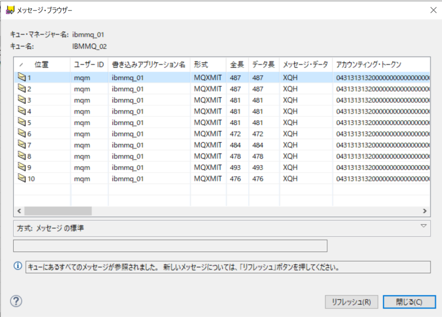The height and width of the screenshot is (317, 442).
Task: Select the total length 484 cell in row 7
Action: coord(235,145)
